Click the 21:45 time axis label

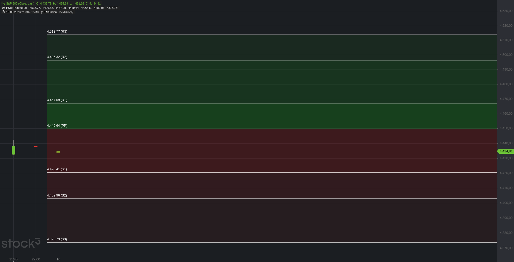click(13, 259)
